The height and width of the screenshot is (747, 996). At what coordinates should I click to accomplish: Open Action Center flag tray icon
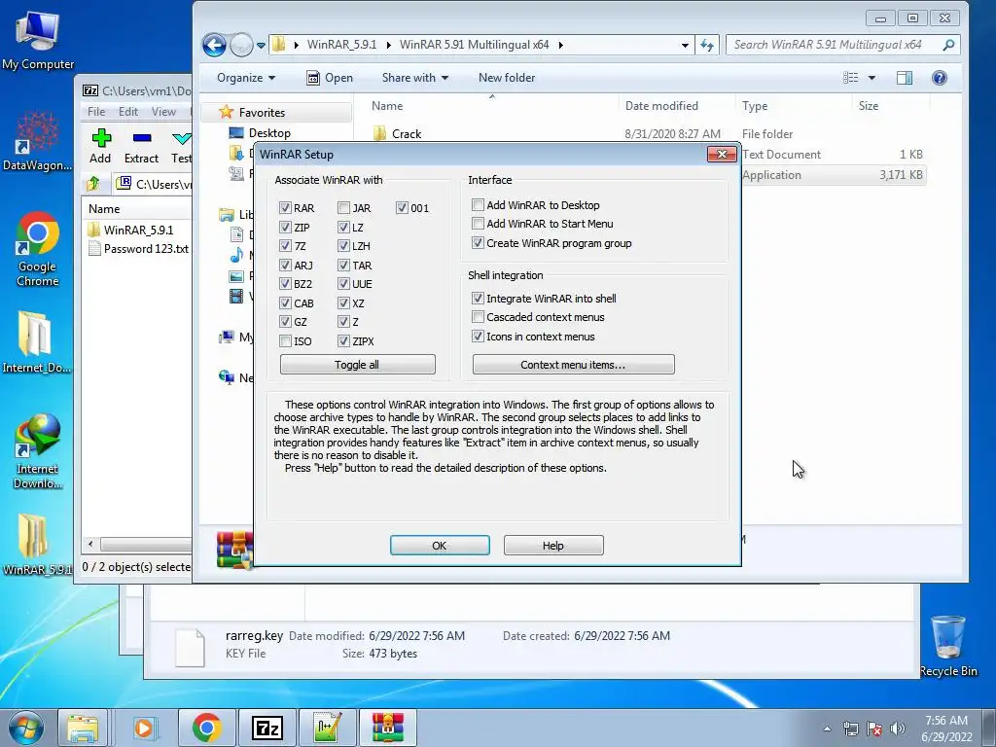[x=874, y=729]
